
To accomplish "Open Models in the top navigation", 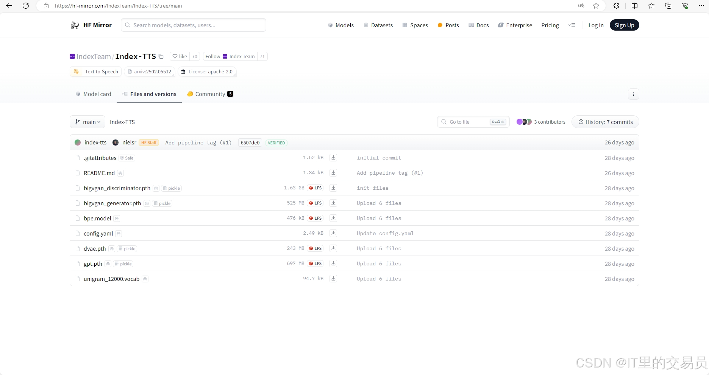I will point(340,25).
